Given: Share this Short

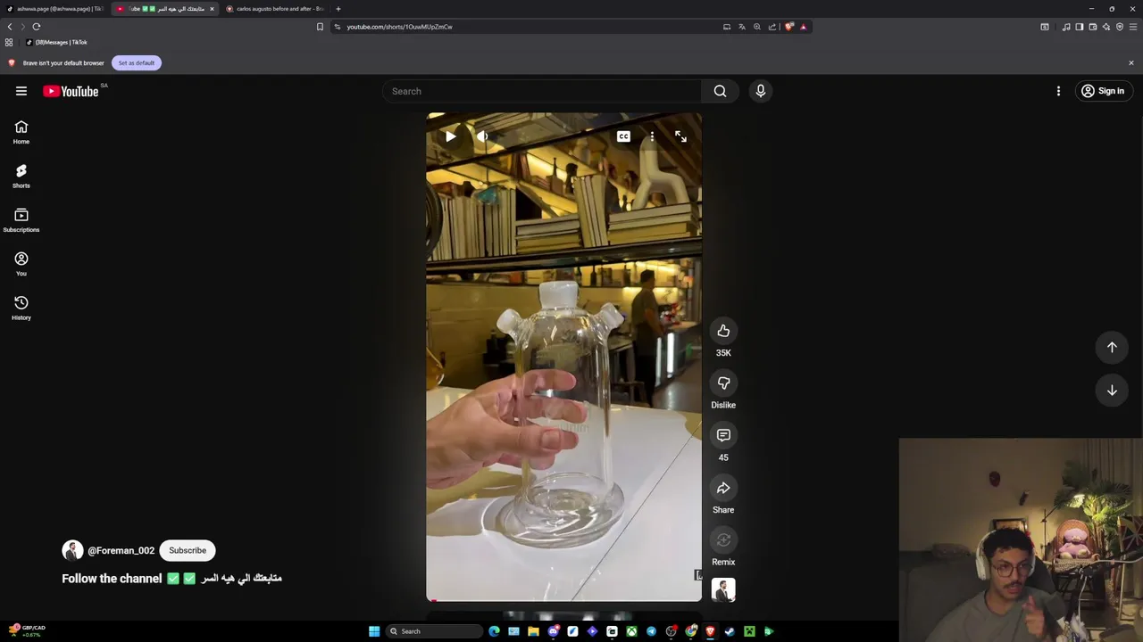Looking at the screenshot, I should pos(723,488).
